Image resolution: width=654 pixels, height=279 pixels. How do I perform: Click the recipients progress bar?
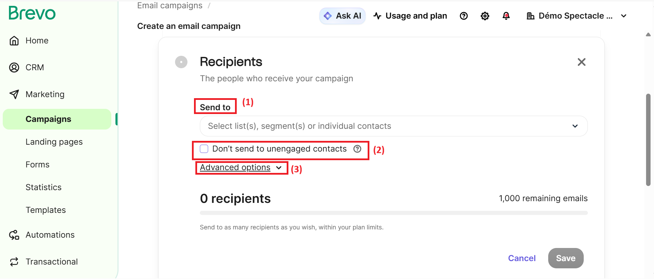394,213
